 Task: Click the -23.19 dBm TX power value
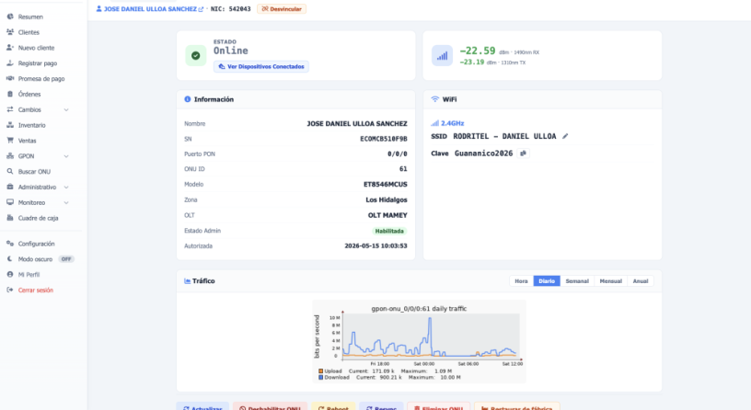click(472, 63)
